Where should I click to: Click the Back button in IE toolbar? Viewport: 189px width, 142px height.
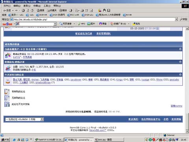pos(7,10)
